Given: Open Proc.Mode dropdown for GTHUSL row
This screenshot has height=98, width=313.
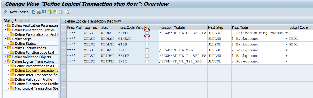Looking at the screenshot, I should click(x=286, y=39).
